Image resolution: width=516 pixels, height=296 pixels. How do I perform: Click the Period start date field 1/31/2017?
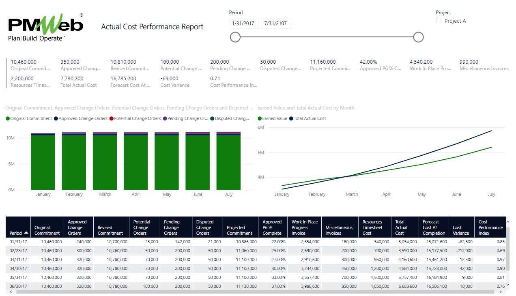coord(243,24)
